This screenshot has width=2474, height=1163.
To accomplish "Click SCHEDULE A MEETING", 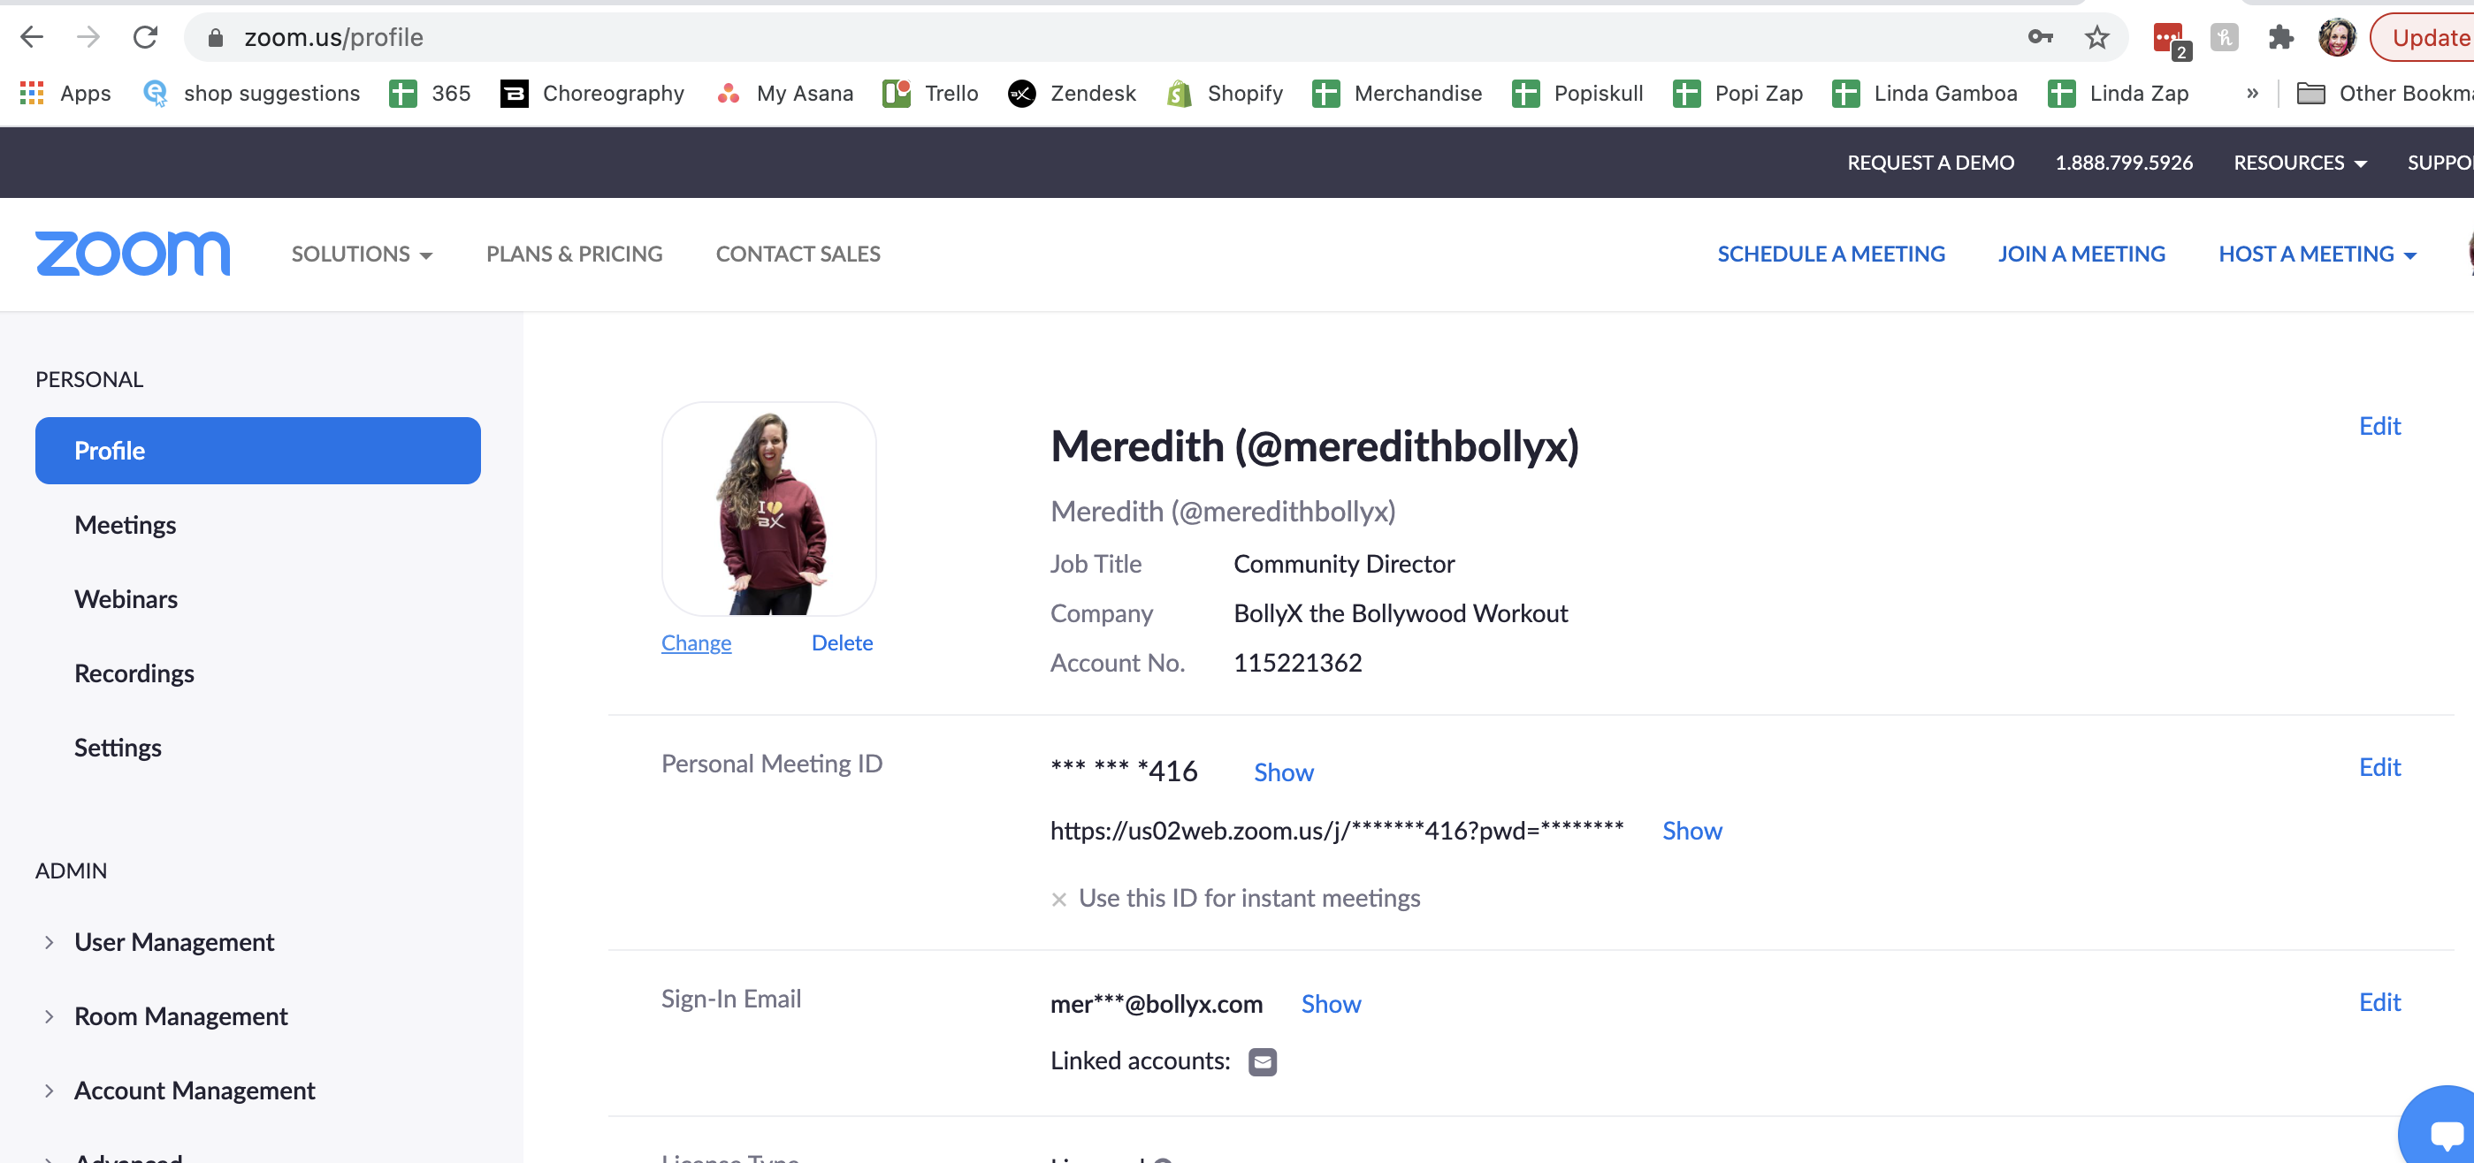I will point(1830,254).
